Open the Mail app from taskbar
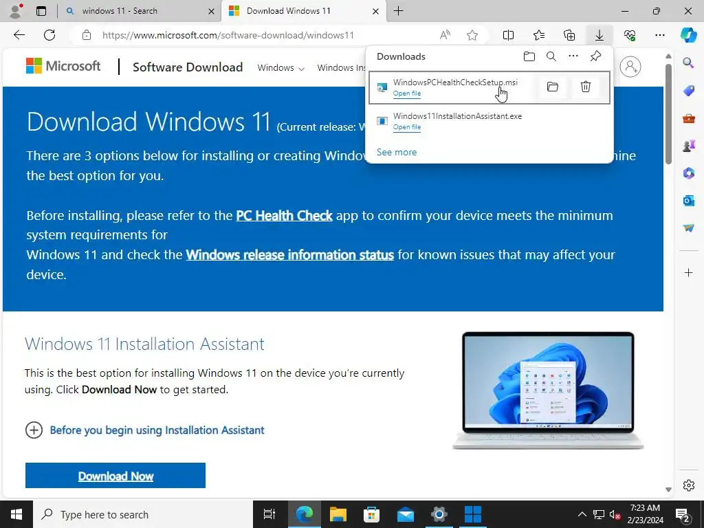 [405, 514]
